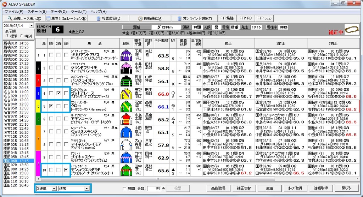Screen dimensions: 363x197
Task: Check the 2着 box for ヴェリタスキング
Action: pos(58,131)
